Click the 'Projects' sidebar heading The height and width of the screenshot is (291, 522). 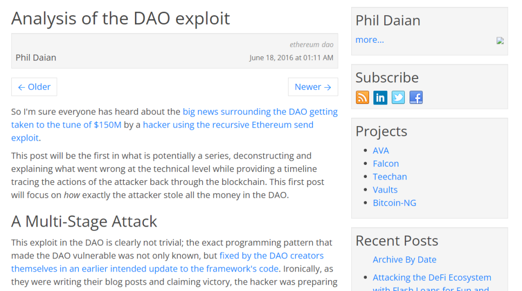click(x=381, y=131)
